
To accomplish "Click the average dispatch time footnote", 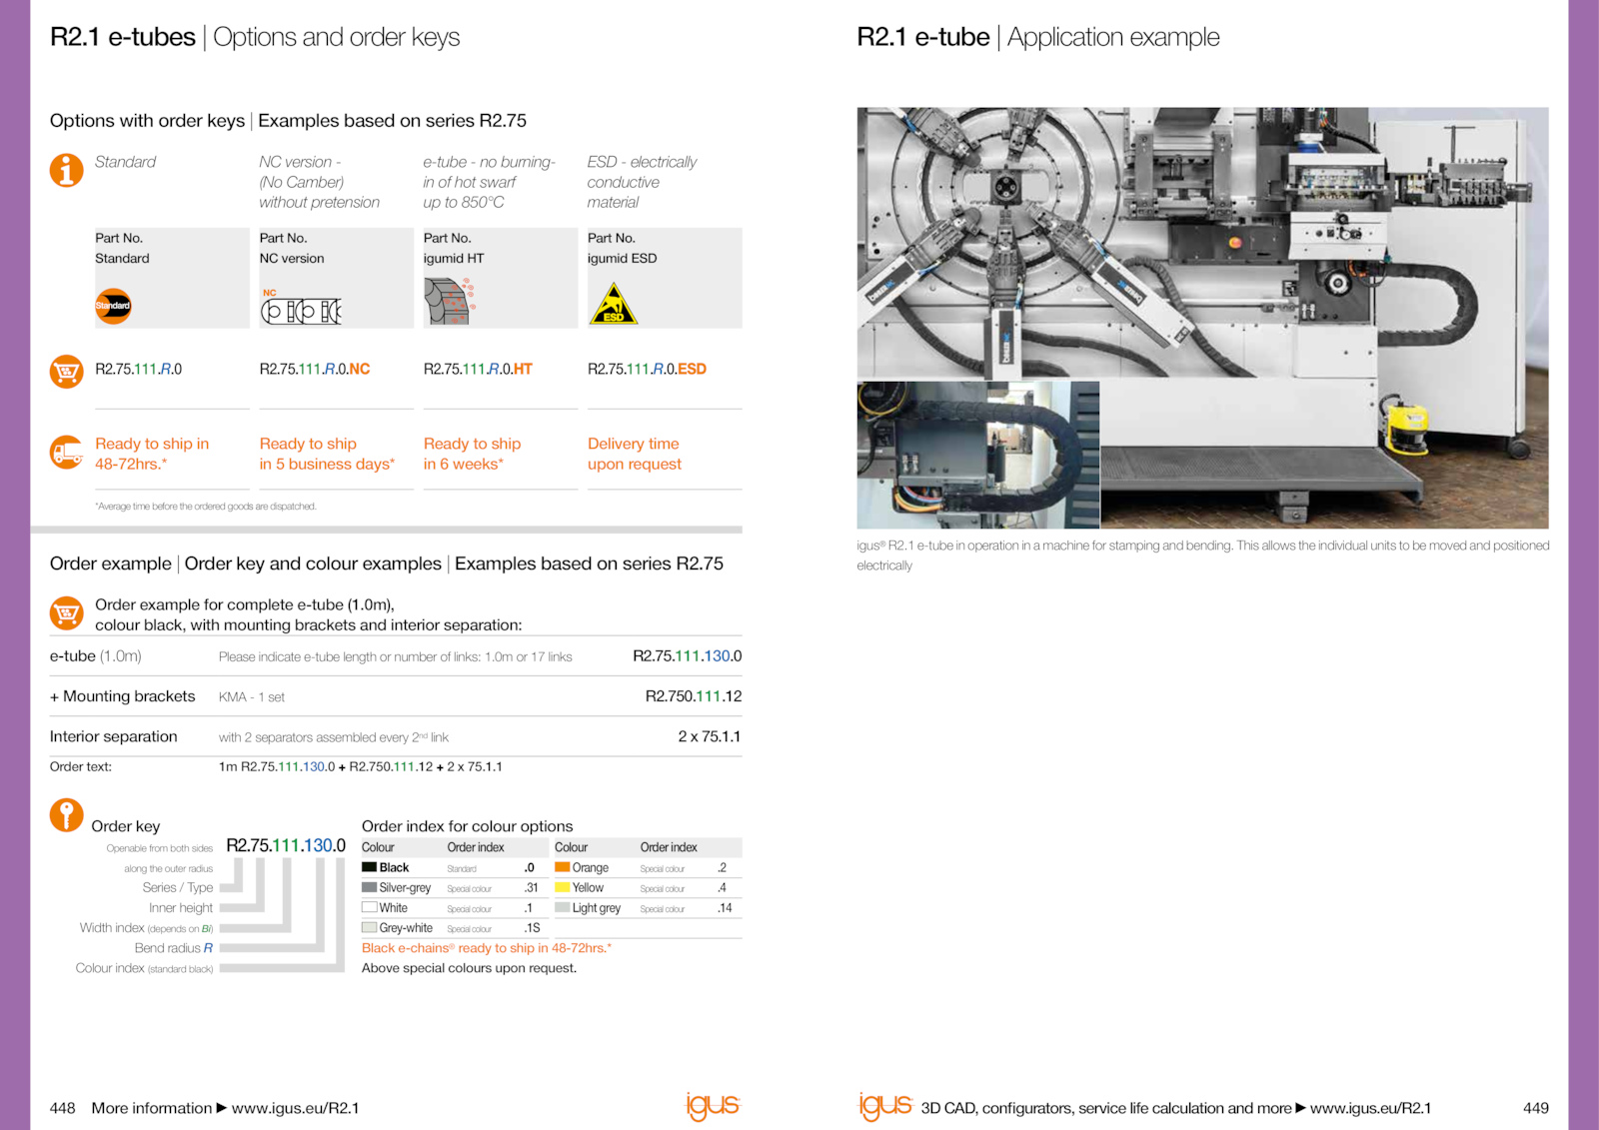I will pyautogui.click(x=206, y=507).
